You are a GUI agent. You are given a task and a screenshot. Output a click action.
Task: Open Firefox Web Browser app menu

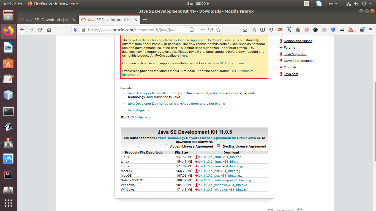pyautogui.click(x=53, y=4)
